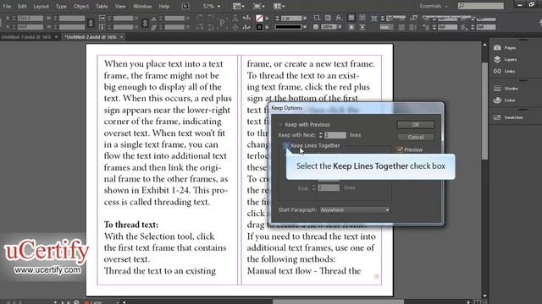542x304 pixels.
Task: Open the Swatches panel
Action: (x=508, y=117)
